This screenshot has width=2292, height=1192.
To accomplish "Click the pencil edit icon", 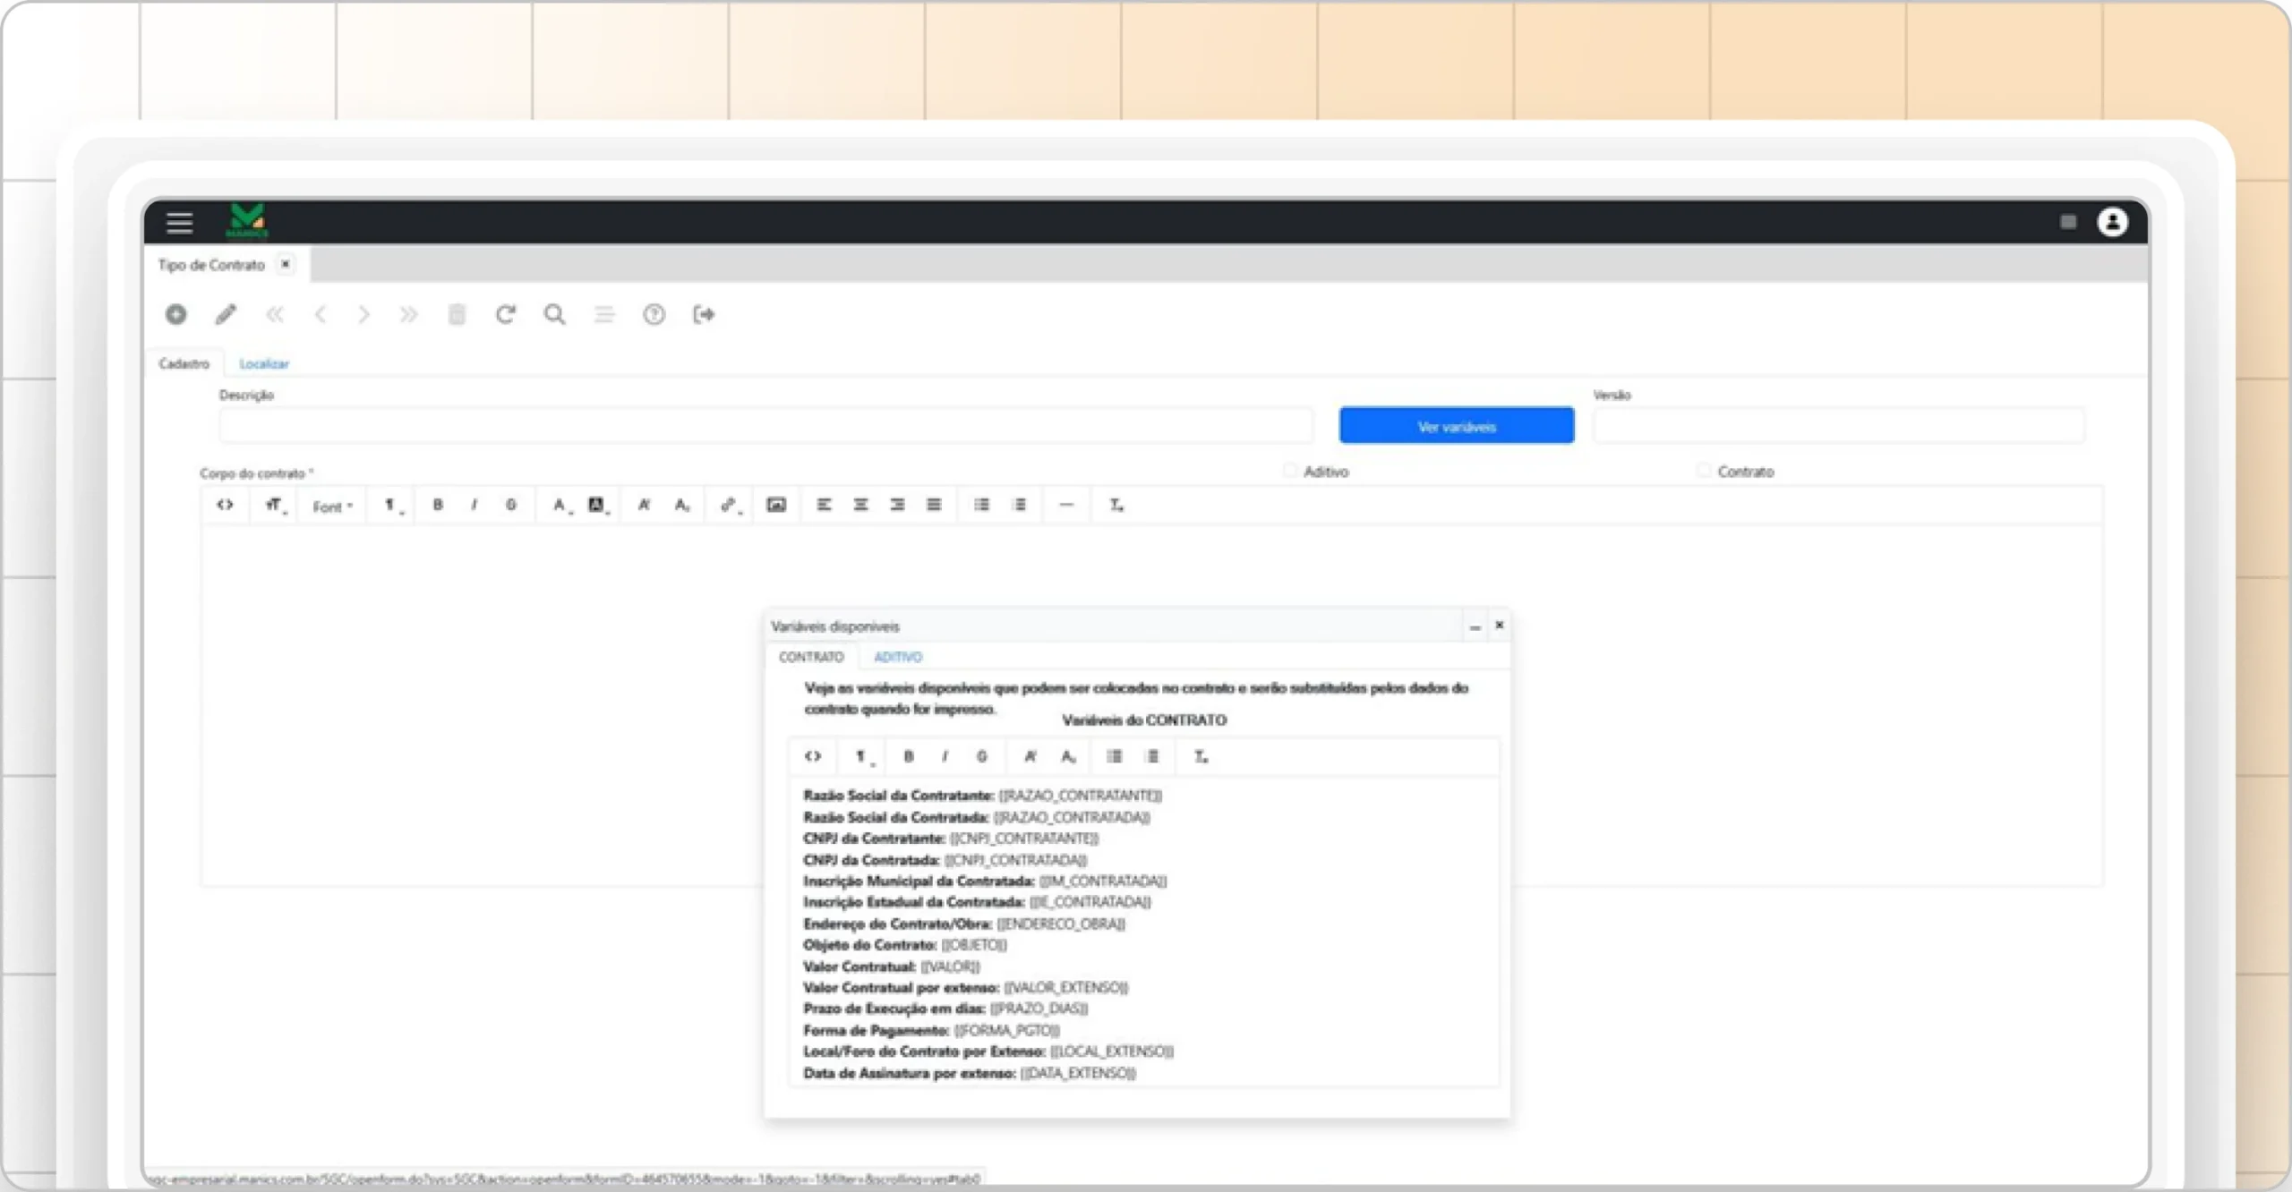I will (226, 314).
